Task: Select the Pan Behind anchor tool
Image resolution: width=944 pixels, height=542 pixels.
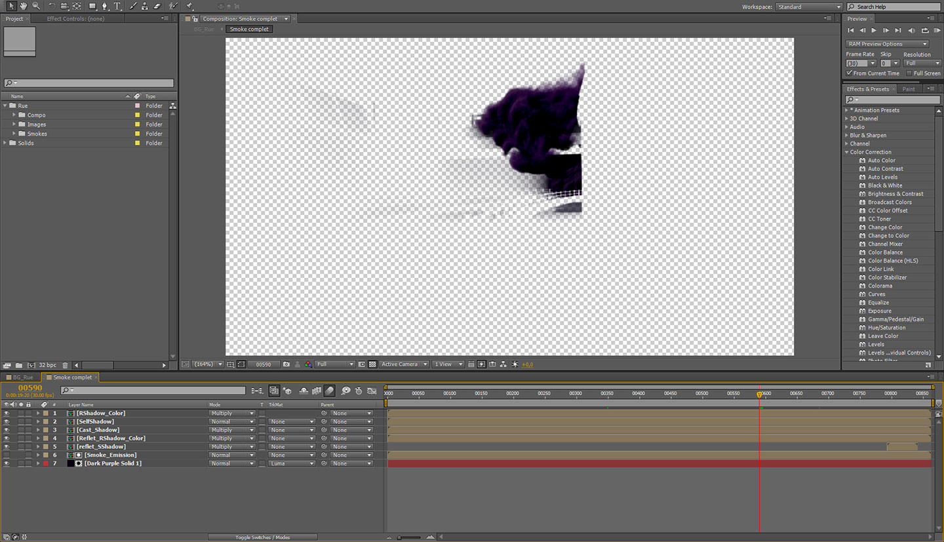Action: pyautogui.click(x=77, y=6)
